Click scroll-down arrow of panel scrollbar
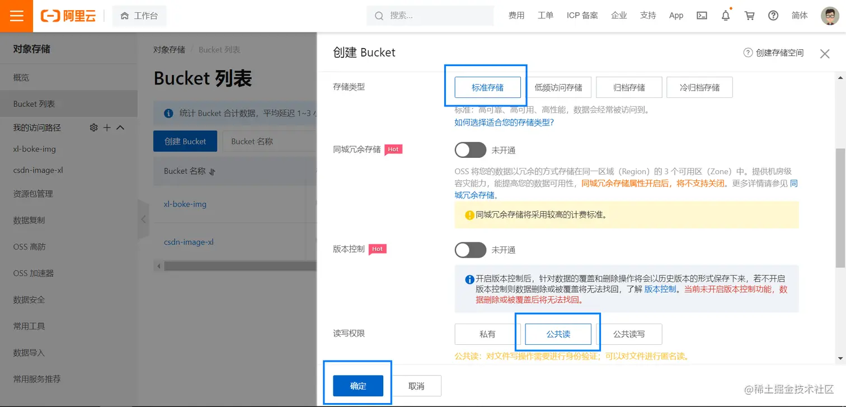The height and width of the screenshot is (407, 846). pyautogui.click(x=840, y=358)
